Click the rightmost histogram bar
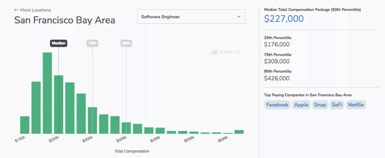Image resolution: width=385 pixels, height=158 pixels. (239, 132)
